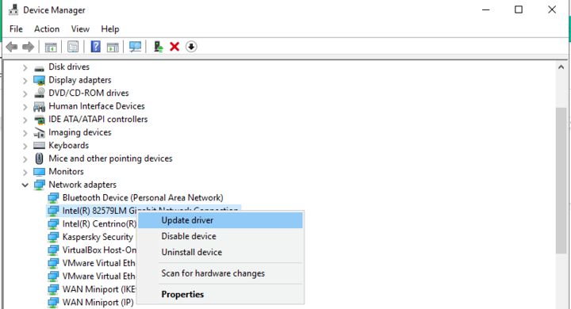Screen dimensions: 571x309
Task: Click the Network adapters category icon
Action: pyautogui.click(x=39, y=185)
